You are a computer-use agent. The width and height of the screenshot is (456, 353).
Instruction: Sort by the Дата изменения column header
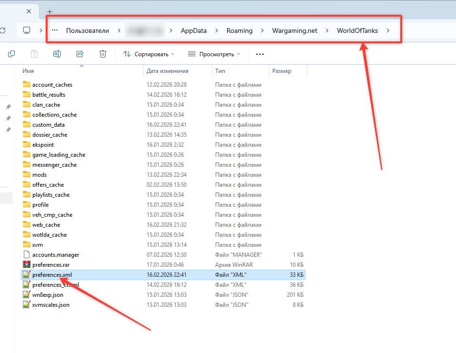[168, 71]
